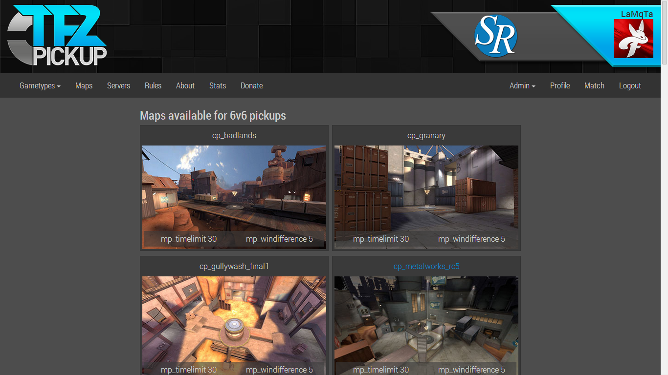This screenshot has height=375, width=668.
Task: Expand the Gametypes dropdown menu
Action: tap(40, 85)
